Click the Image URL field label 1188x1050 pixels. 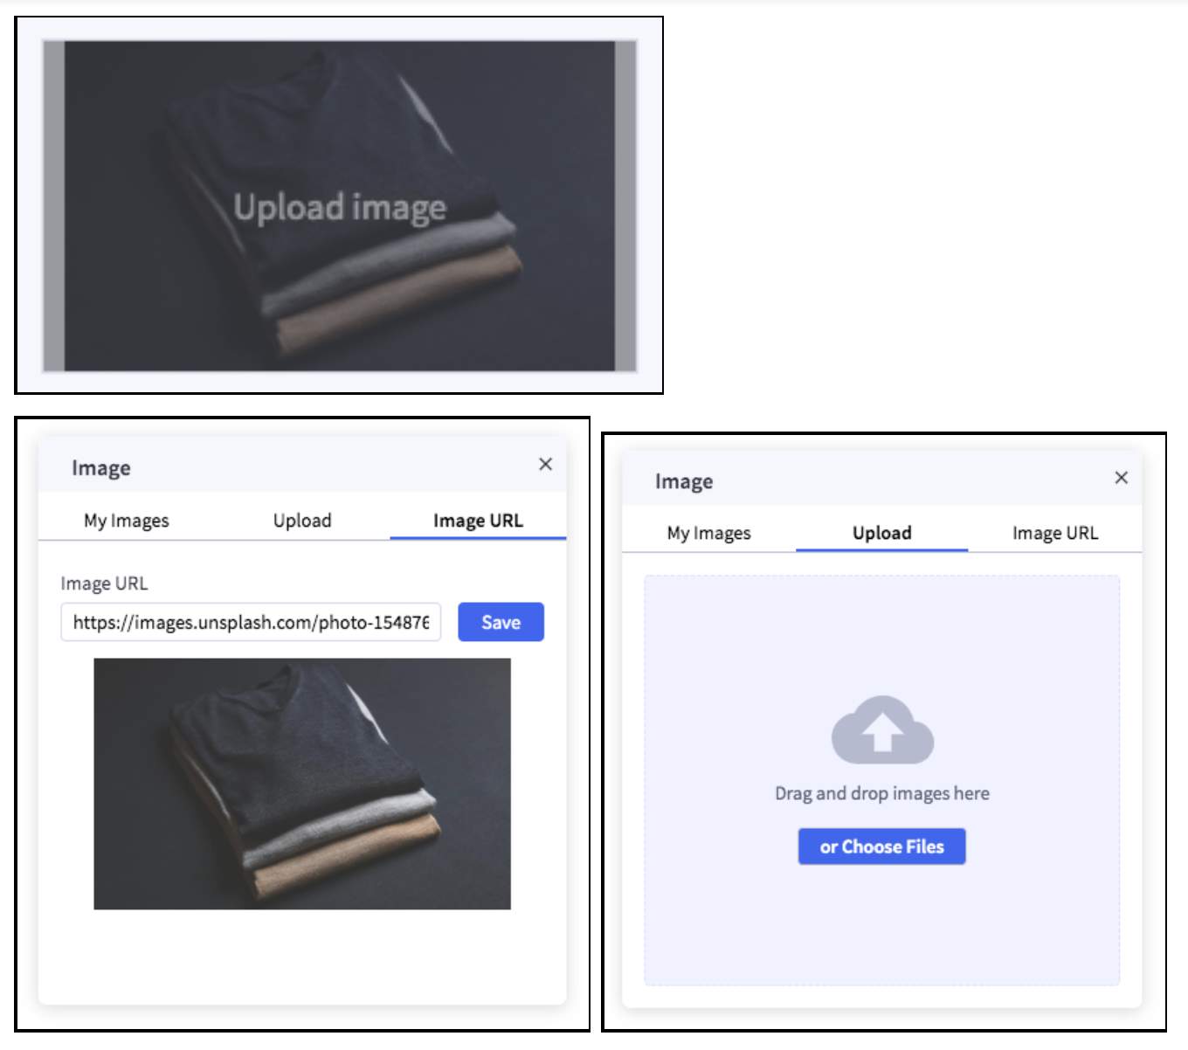(104, 583)
